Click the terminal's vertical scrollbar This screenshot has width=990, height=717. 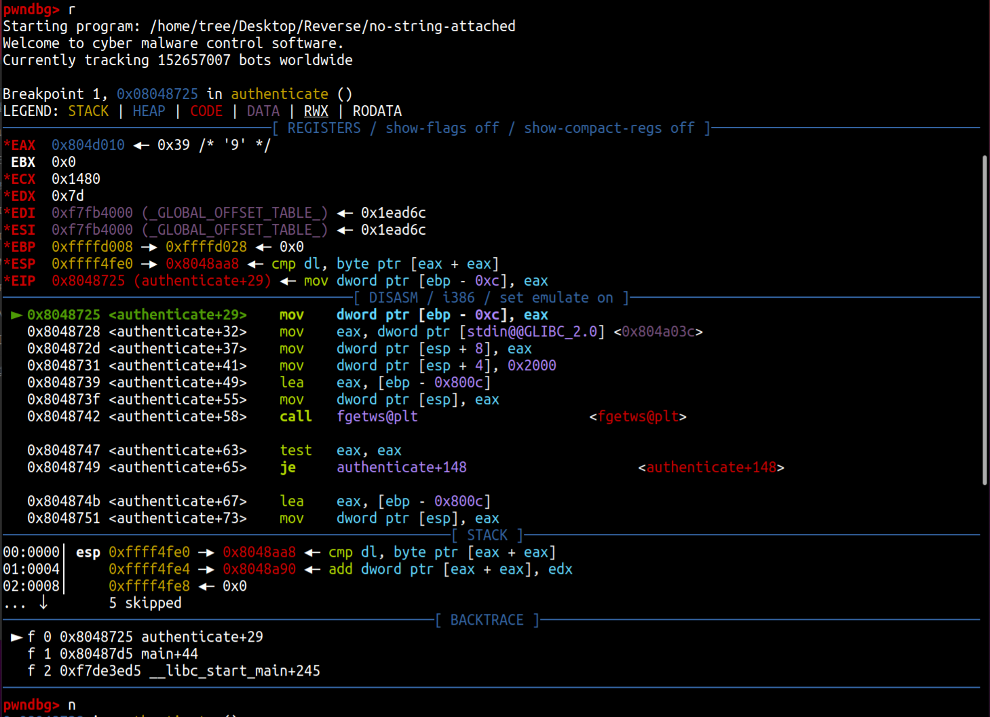[x=985, y=319]
